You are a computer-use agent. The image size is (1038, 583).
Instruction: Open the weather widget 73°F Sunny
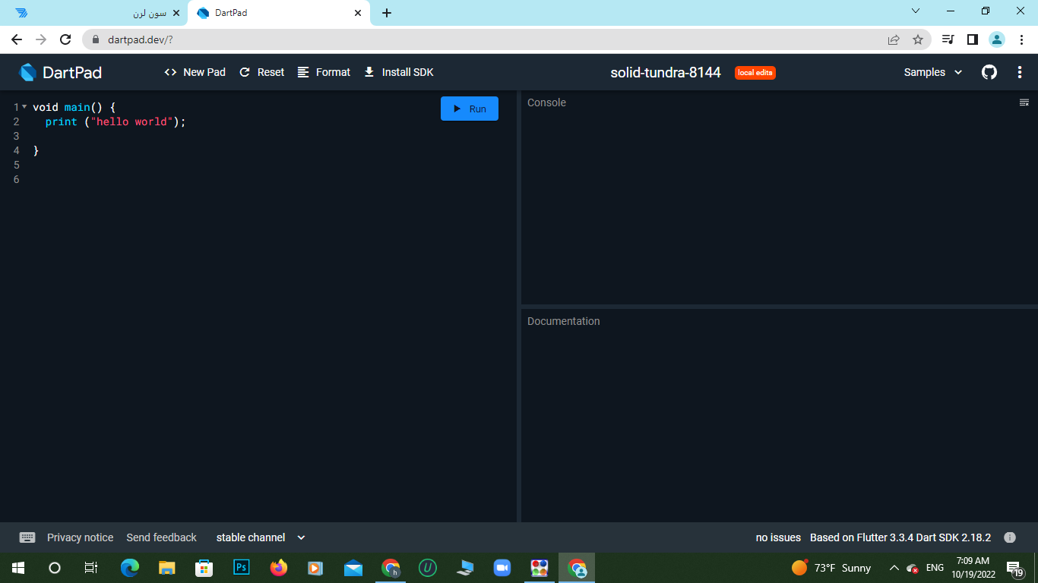click(x=831, y=568)
